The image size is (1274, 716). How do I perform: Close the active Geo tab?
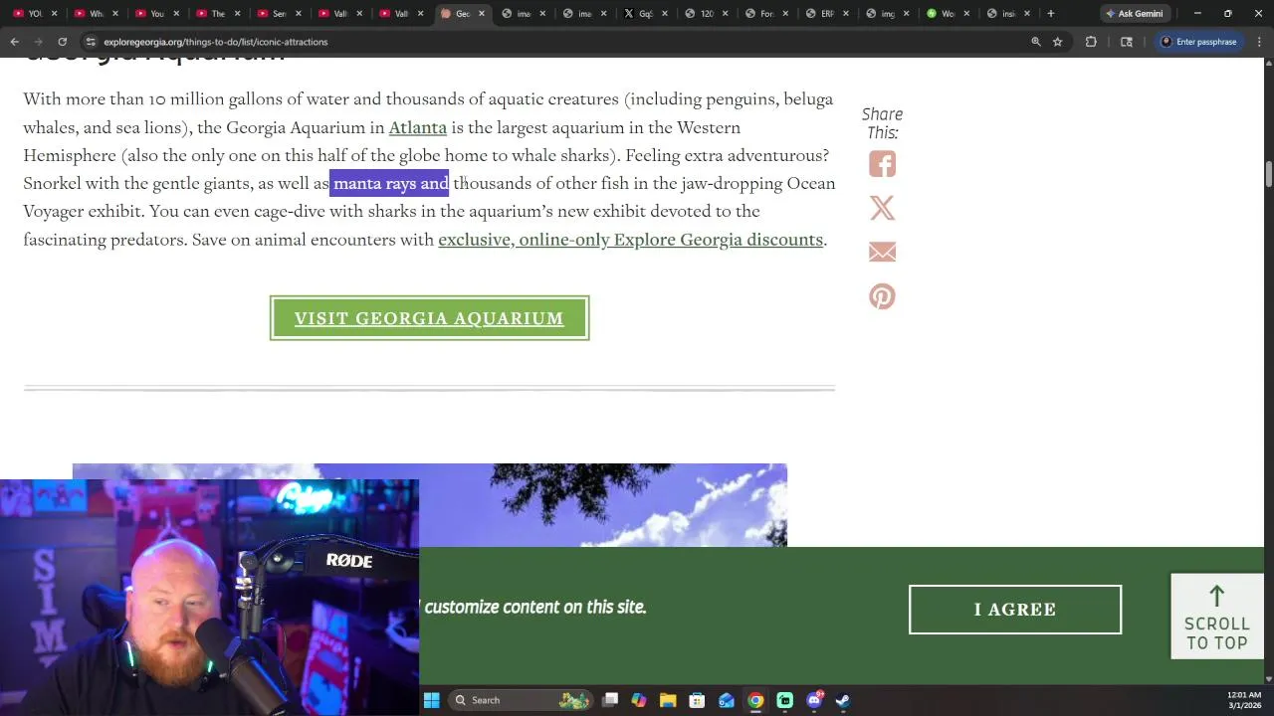click(x=482, y=14)
